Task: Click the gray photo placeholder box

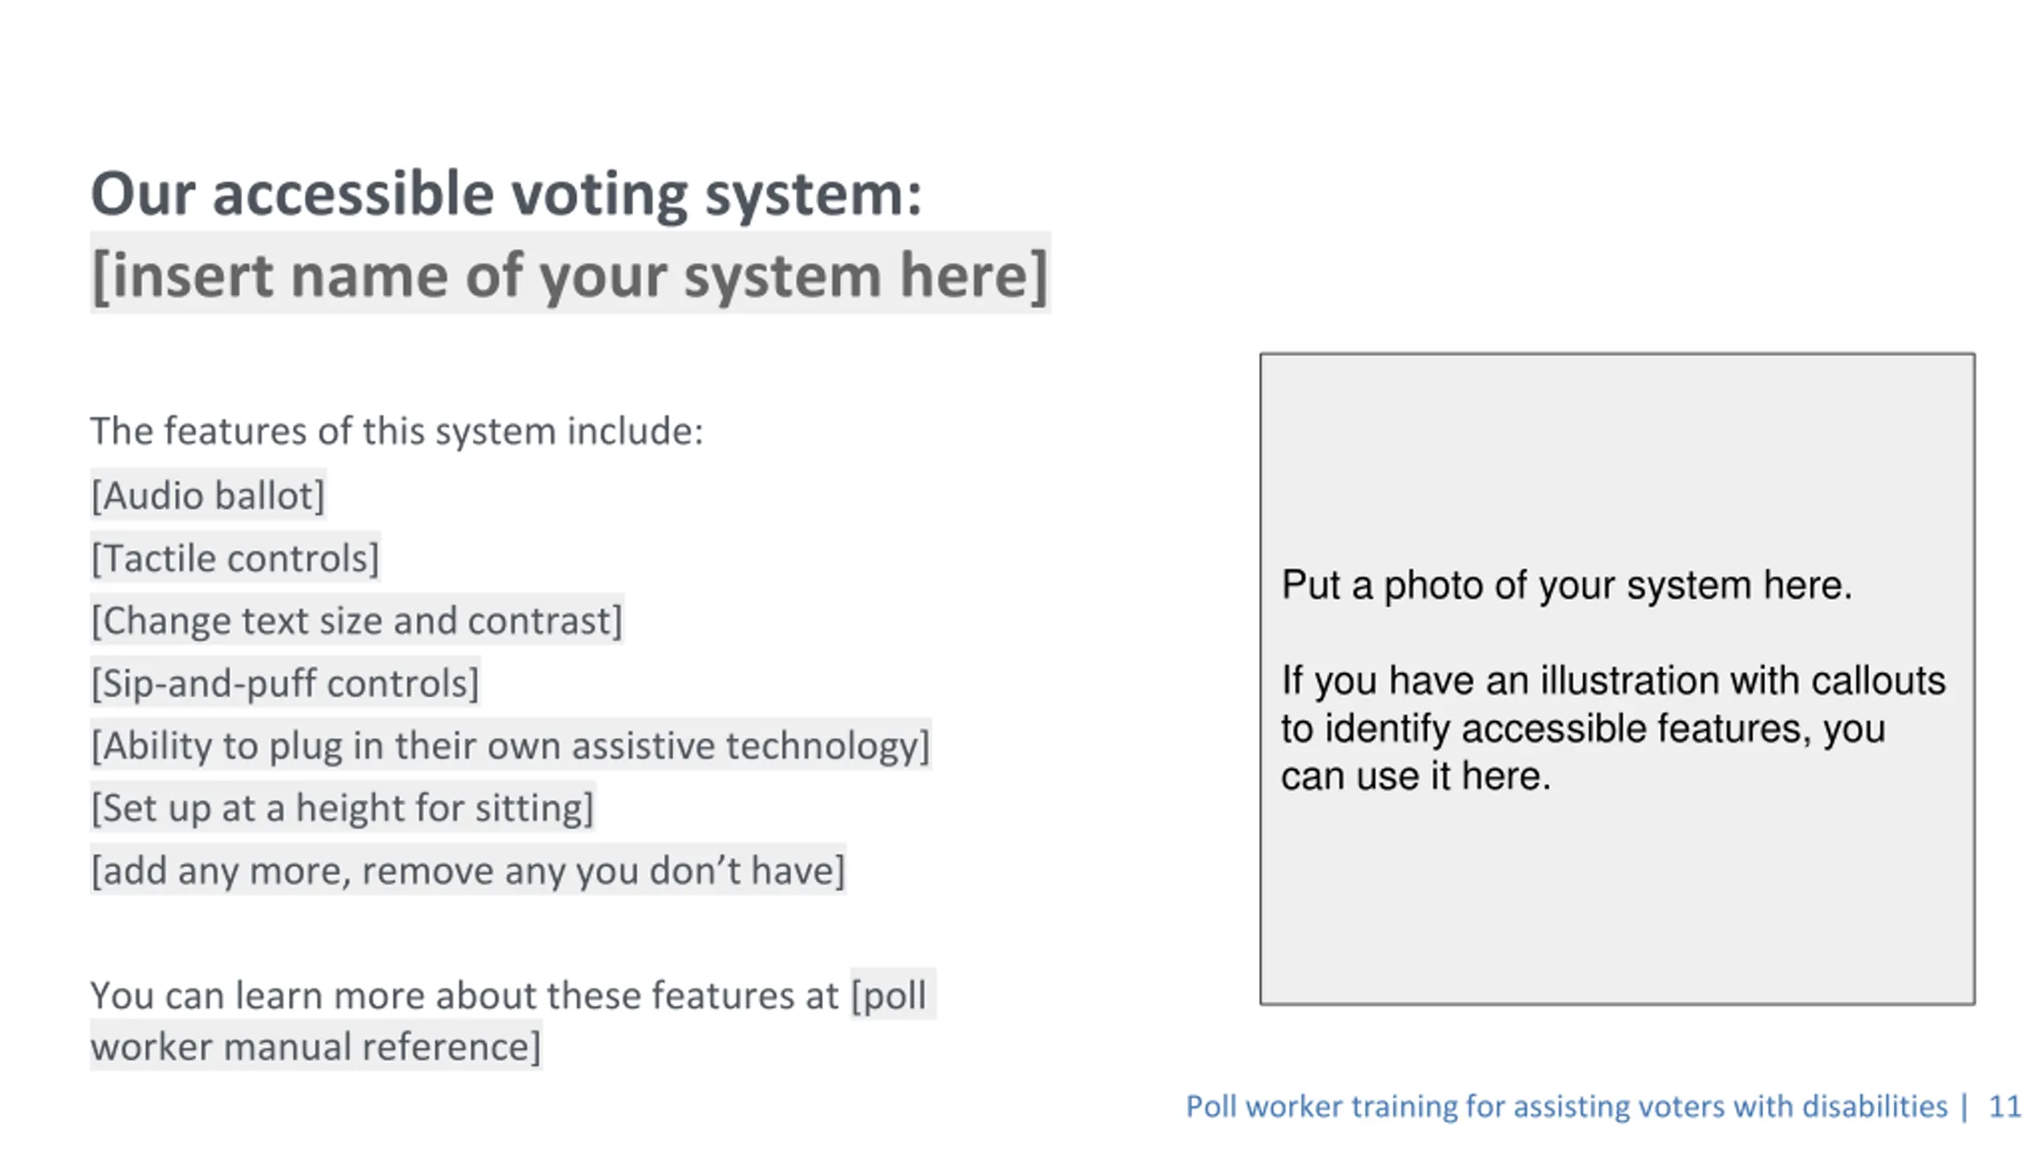Action: point(1618,679)
